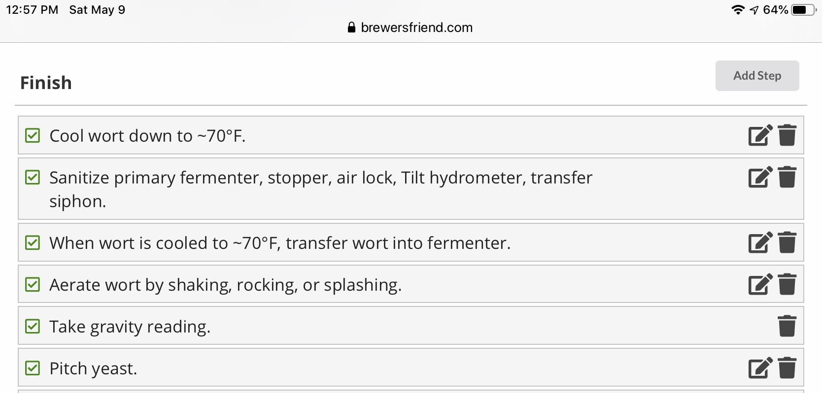The width and height of the screenshot is (822, 393).
Task: Uncheck the Aerate wort checkbox
Action: tap(33, 284)
